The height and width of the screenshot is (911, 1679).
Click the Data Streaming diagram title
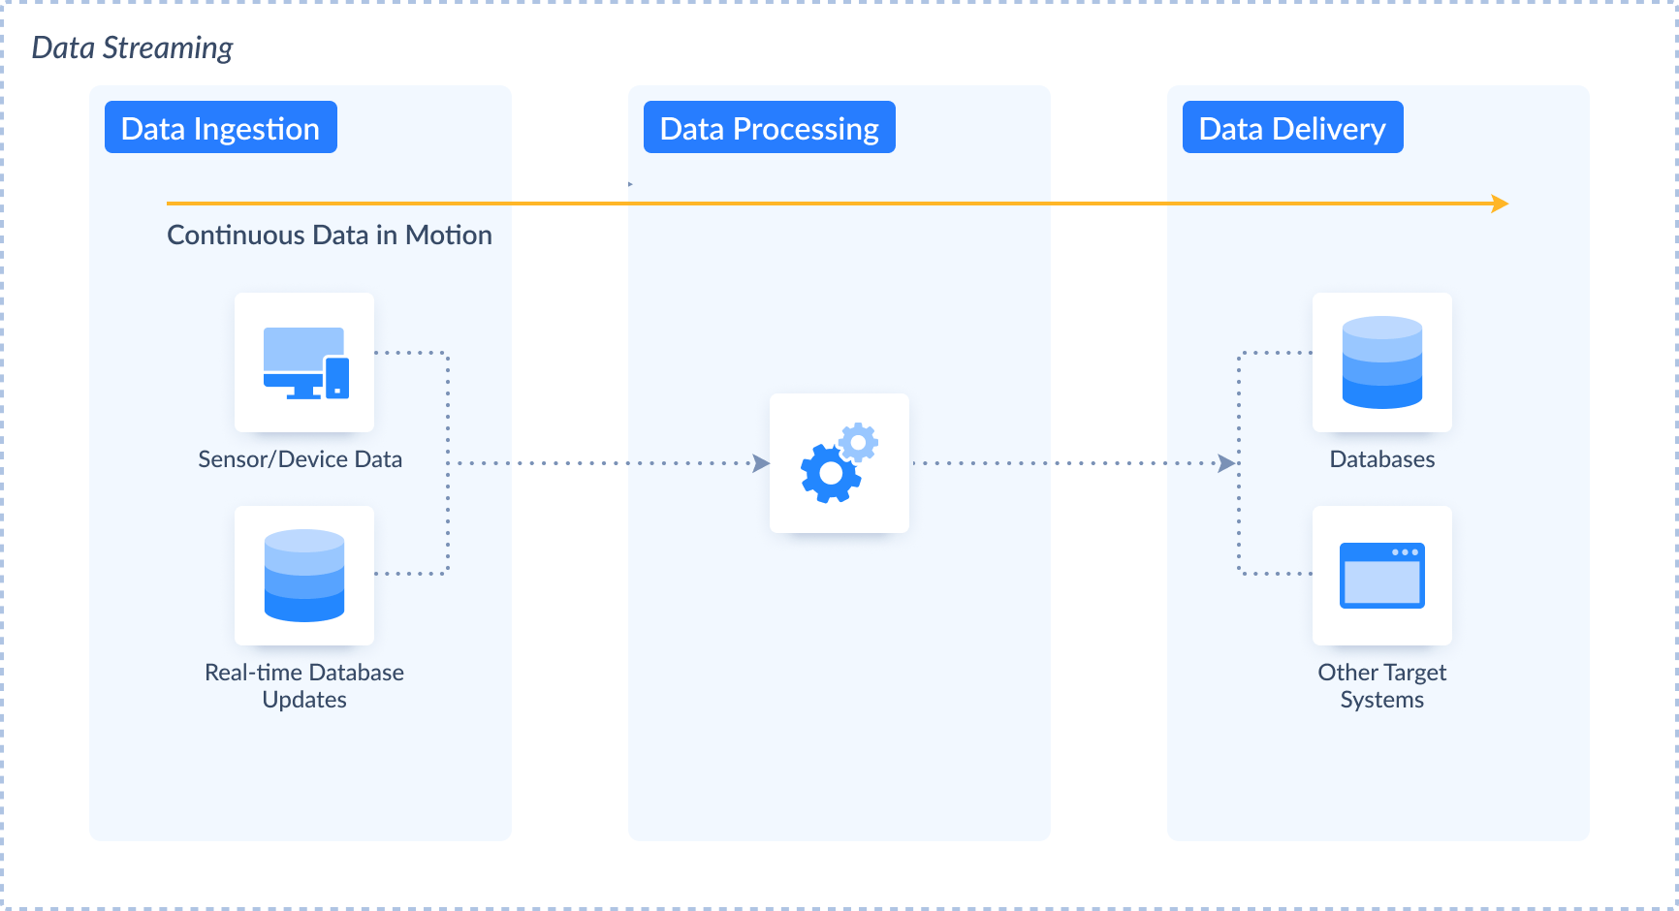[133, 47]
